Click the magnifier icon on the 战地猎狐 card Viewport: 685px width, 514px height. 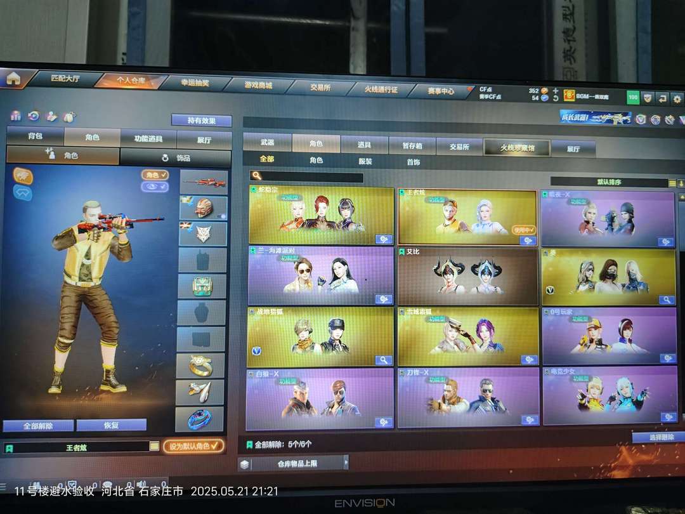click(384, 360)
